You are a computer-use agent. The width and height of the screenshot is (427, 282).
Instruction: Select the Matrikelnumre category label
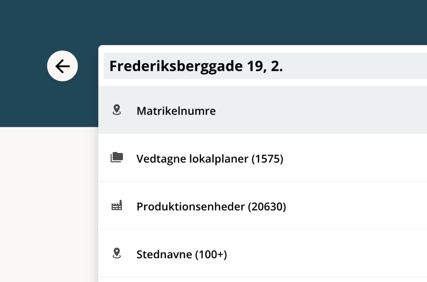tap(176, 111)
